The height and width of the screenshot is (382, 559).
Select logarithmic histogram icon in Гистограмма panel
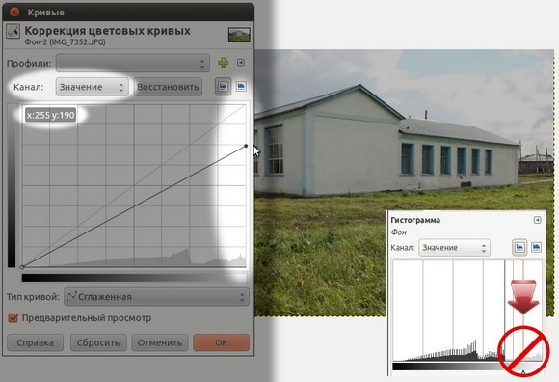[536, 247]
